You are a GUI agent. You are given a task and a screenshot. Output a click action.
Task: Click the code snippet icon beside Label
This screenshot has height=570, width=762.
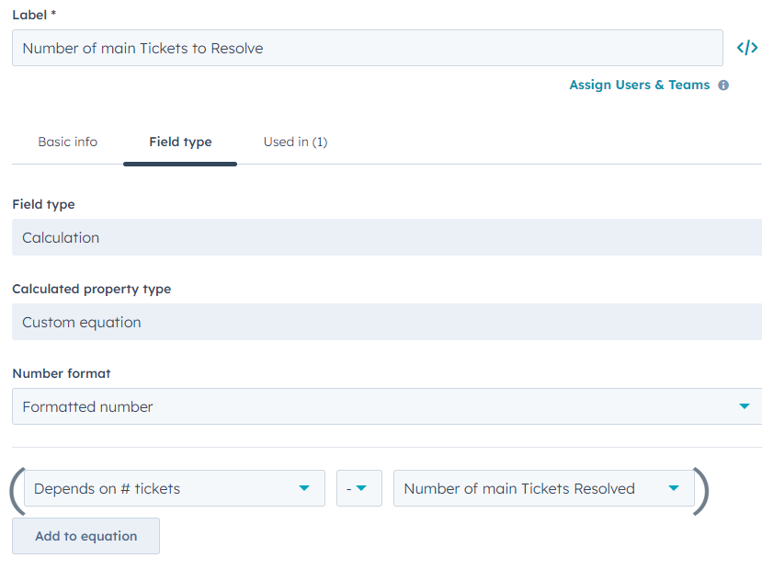747,48
